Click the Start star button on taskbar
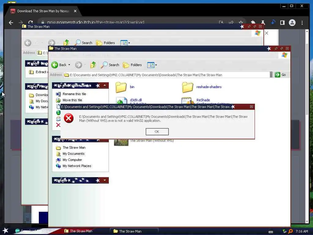Viewport: 313px width, 235px height. [x=5, y=231]
